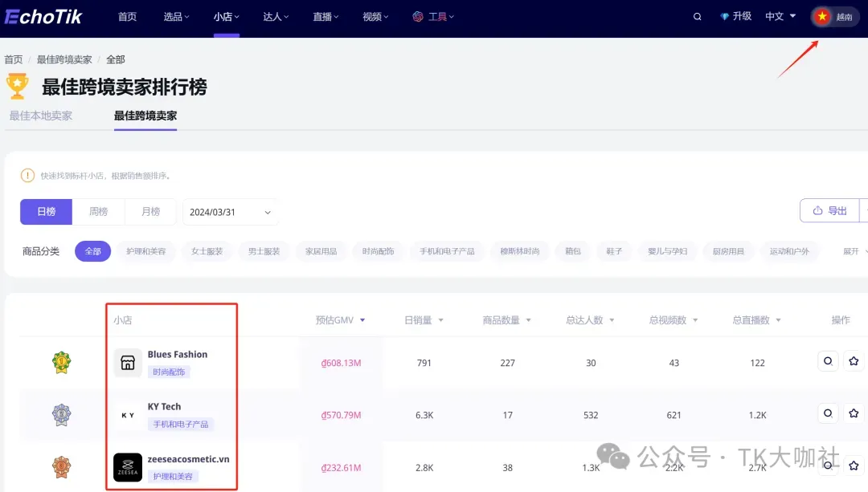Open zeeseacosmetic.vn shop name
The height and width of the screenshot is (492, 868).
point(188,459)
